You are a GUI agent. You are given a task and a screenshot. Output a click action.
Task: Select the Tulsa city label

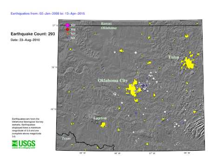(174, 57)
